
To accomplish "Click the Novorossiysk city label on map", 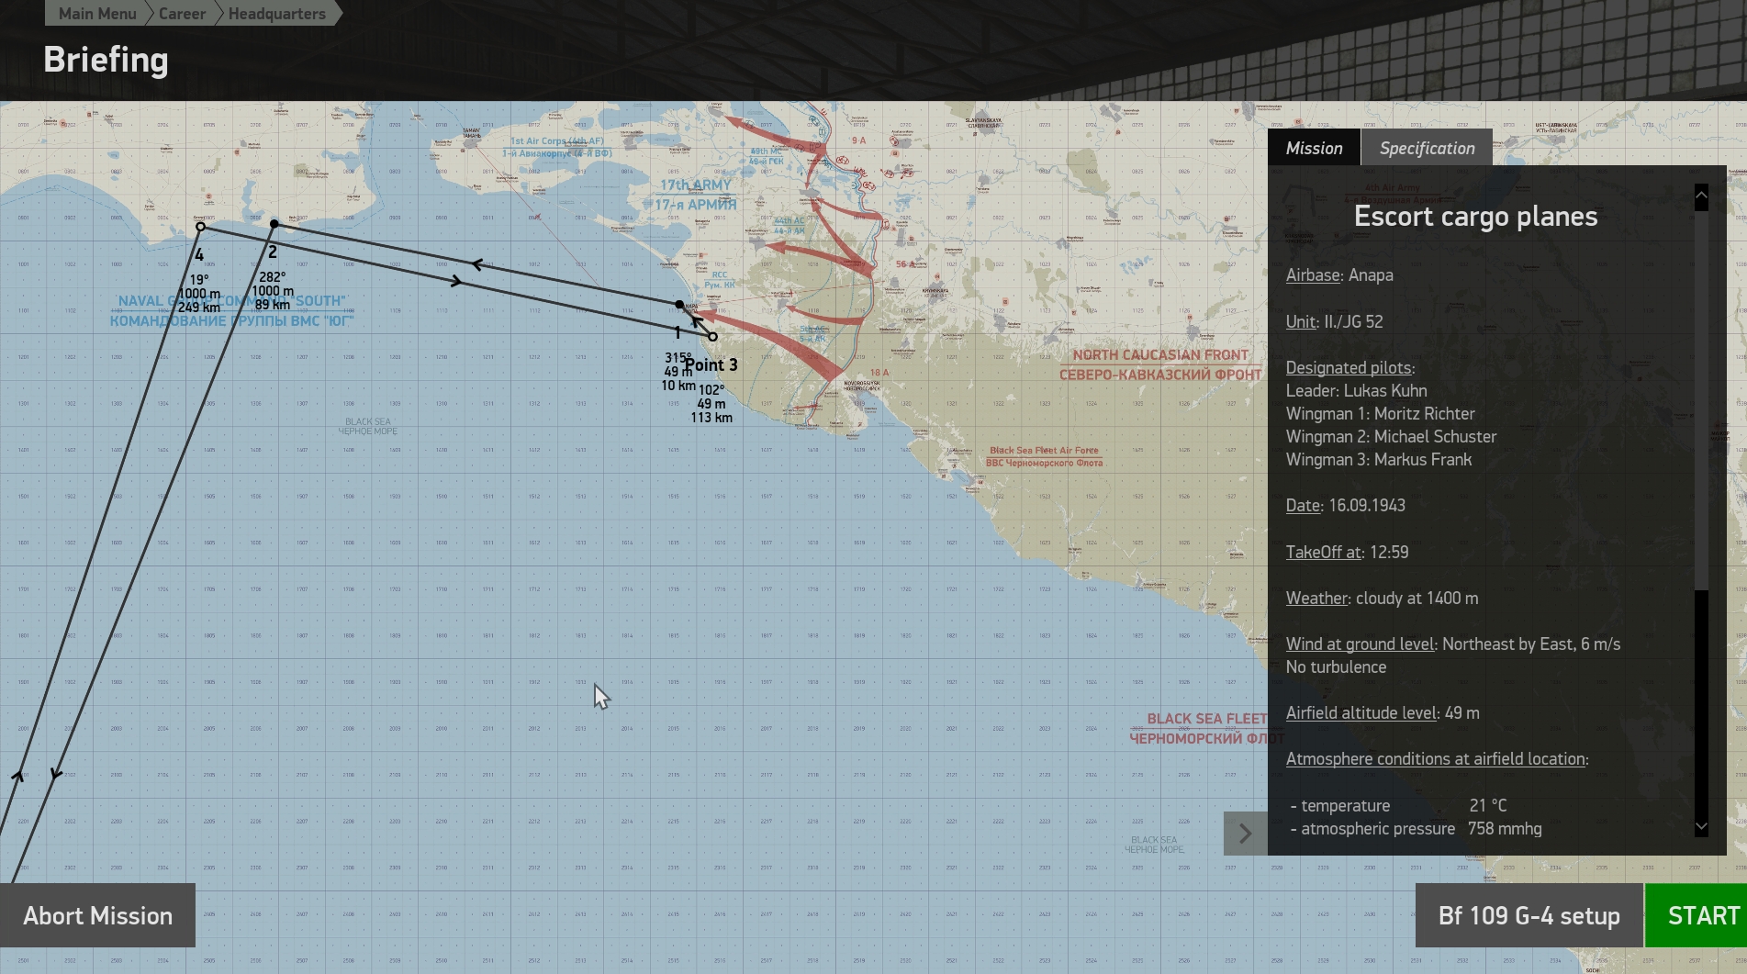I will (x=861, y=386).
